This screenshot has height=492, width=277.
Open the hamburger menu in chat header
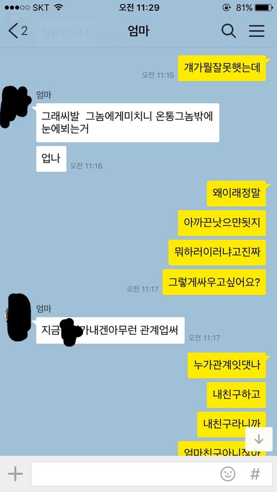point(257,31)
